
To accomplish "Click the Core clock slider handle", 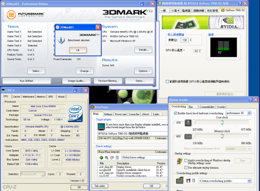I will [222, 122].
